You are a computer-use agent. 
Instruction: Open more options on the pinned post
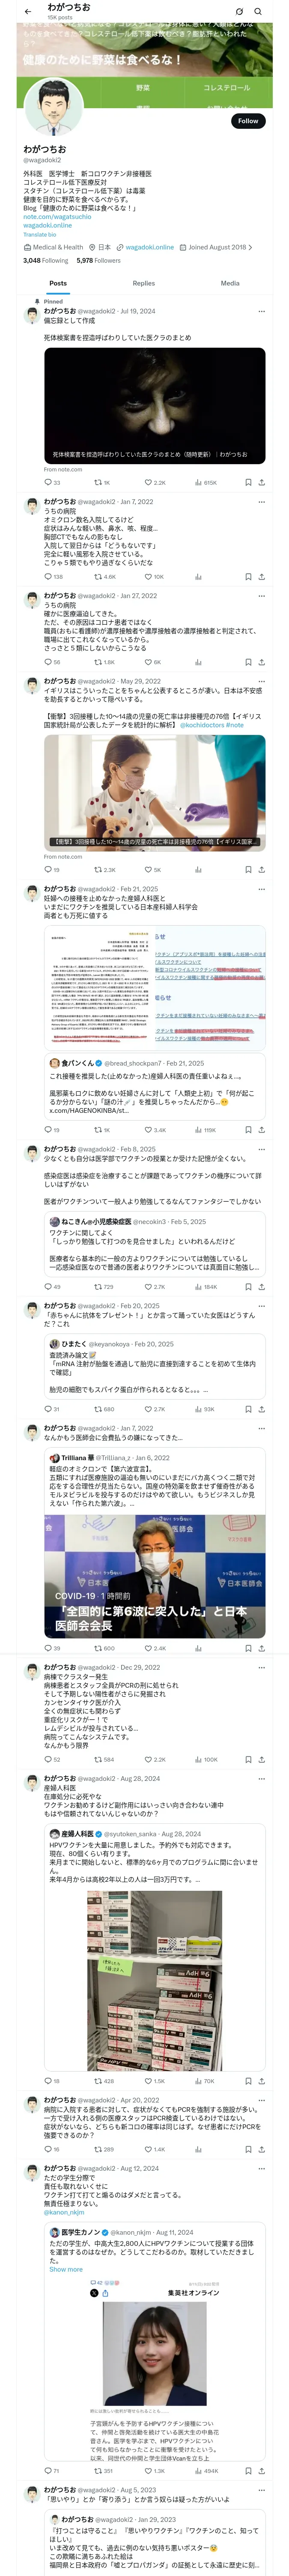[261, 311]
